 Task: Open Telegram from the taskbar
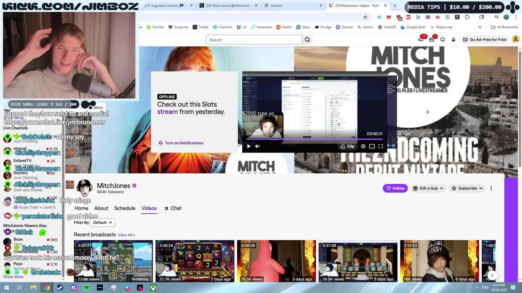tap(127, 288)
